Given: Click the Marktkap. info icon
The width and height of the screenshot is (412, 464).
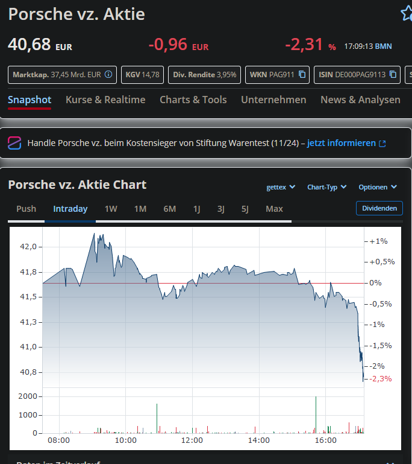Looking at the screenshot, I should click(108, 75).
